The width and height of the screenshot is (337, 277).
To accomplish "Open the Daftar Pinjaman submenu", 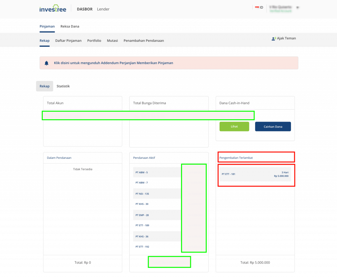I will [x=68, y=41].
